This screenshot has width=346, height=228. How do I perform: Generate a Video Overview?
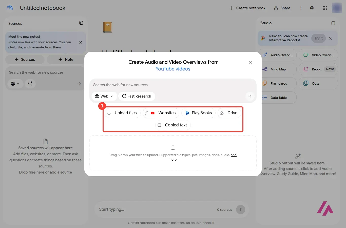tap(318, 55)
